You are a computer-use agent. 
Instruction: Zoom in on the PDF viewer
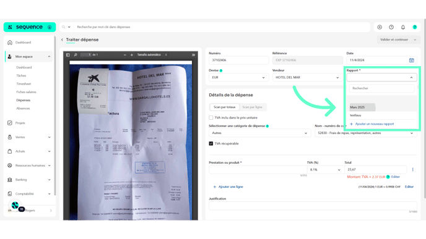pos(132,55)
